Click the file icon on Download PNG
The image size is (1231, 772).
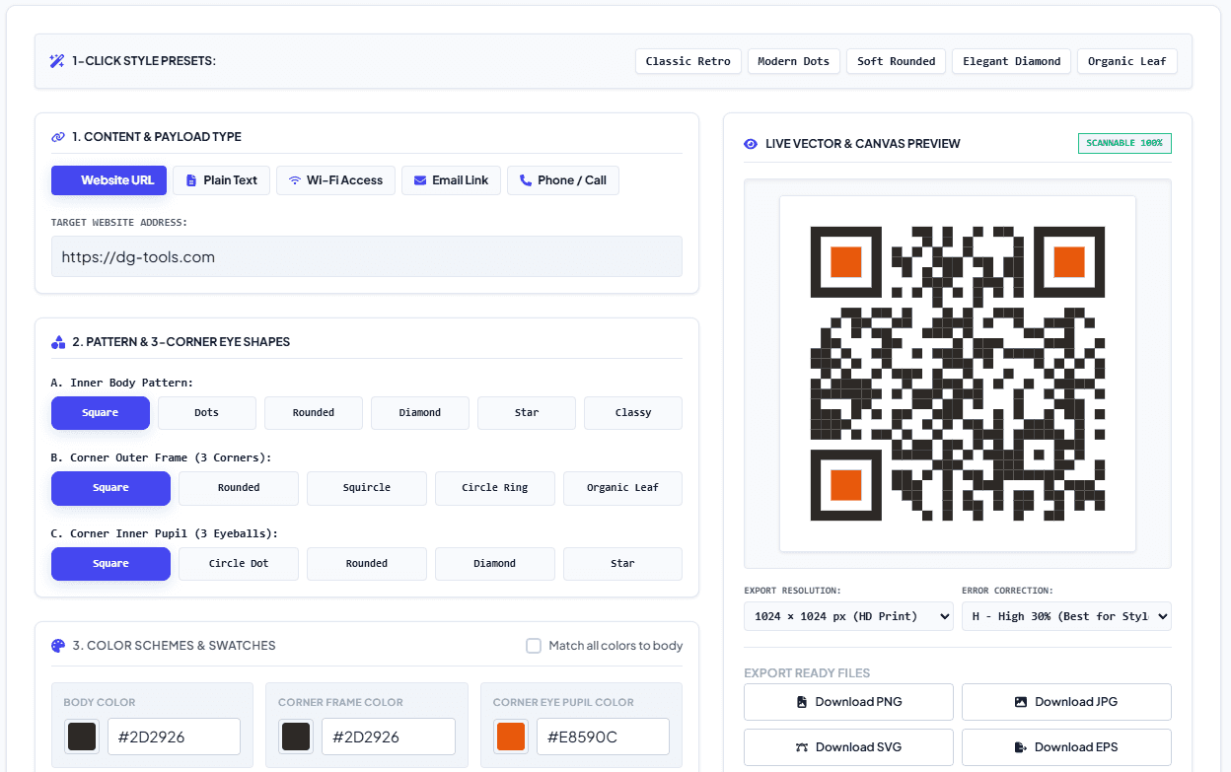pyautogui.click(x=803, y=702)
